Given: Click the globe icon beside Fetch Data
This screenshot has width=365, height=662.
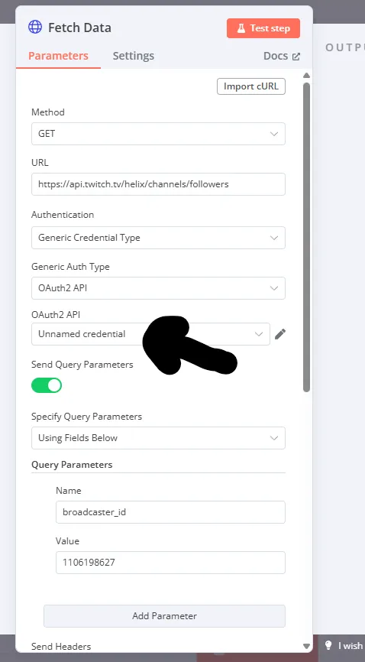Looking at the screenshot, I should click(x=35, y=27).
